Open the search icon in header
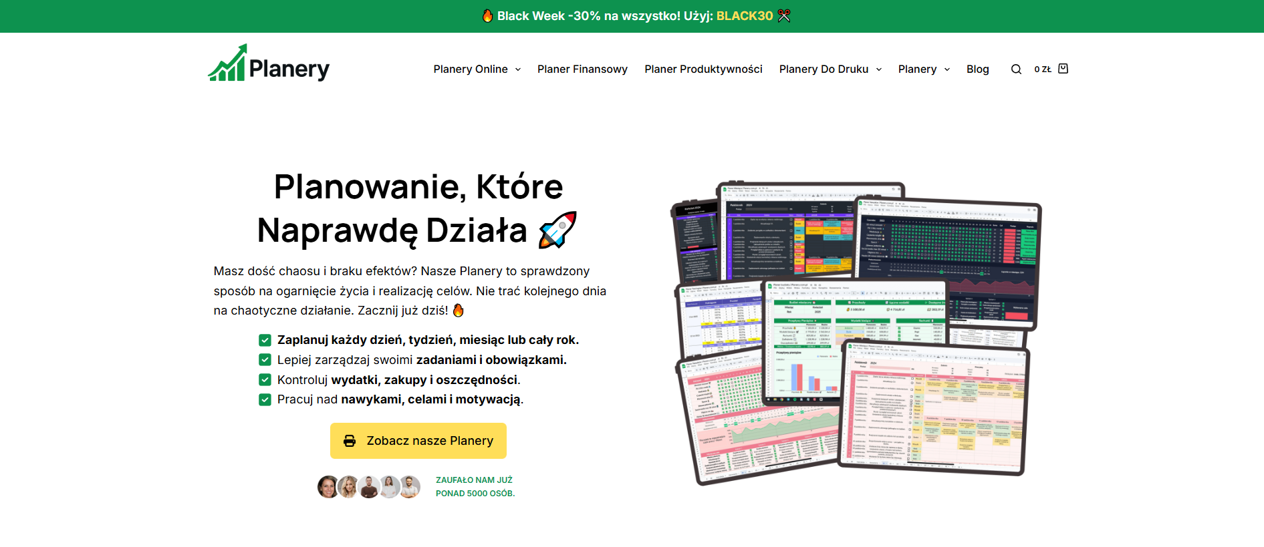Viewport: 1264px width, 547px height. tap(1016, 69)
